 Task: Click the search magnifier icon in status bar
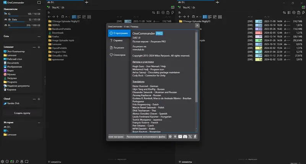coord(17,161)
